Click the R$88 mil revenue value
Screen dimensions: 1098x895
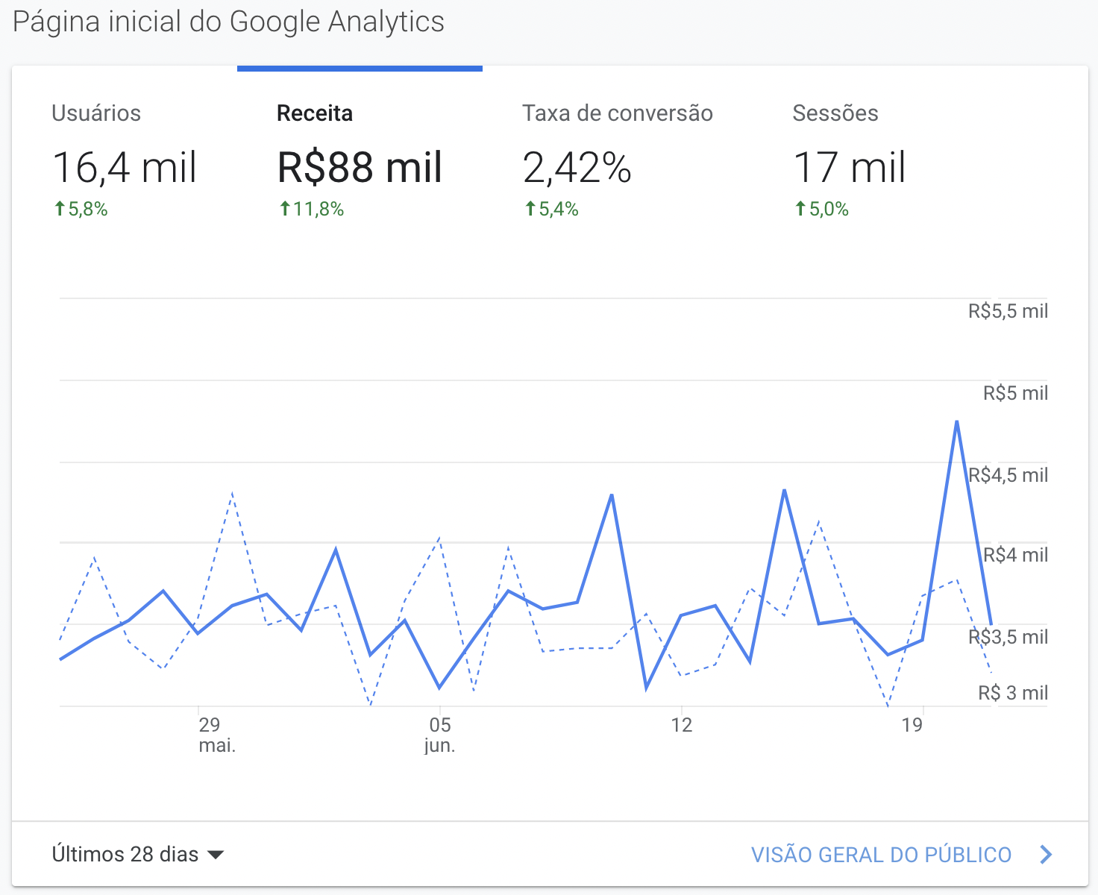coord(360,167)
